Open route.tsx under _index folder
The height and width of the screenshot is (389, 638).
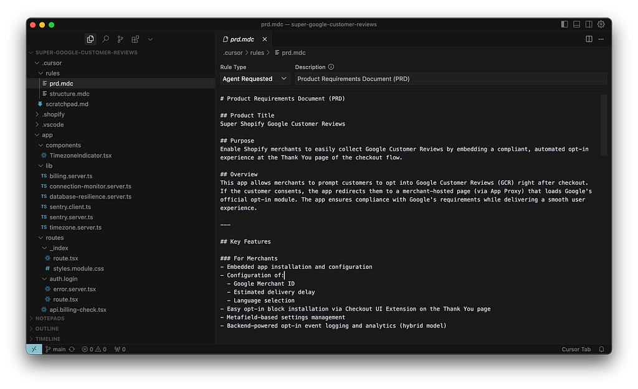(65, 258)
